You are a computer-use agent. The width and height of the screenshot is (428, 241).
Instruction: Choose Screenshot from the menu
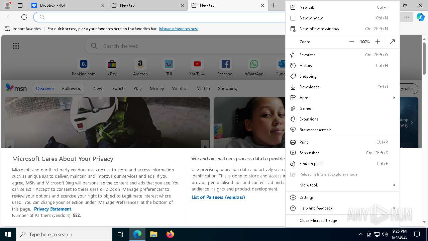click(x=343, y=153)
